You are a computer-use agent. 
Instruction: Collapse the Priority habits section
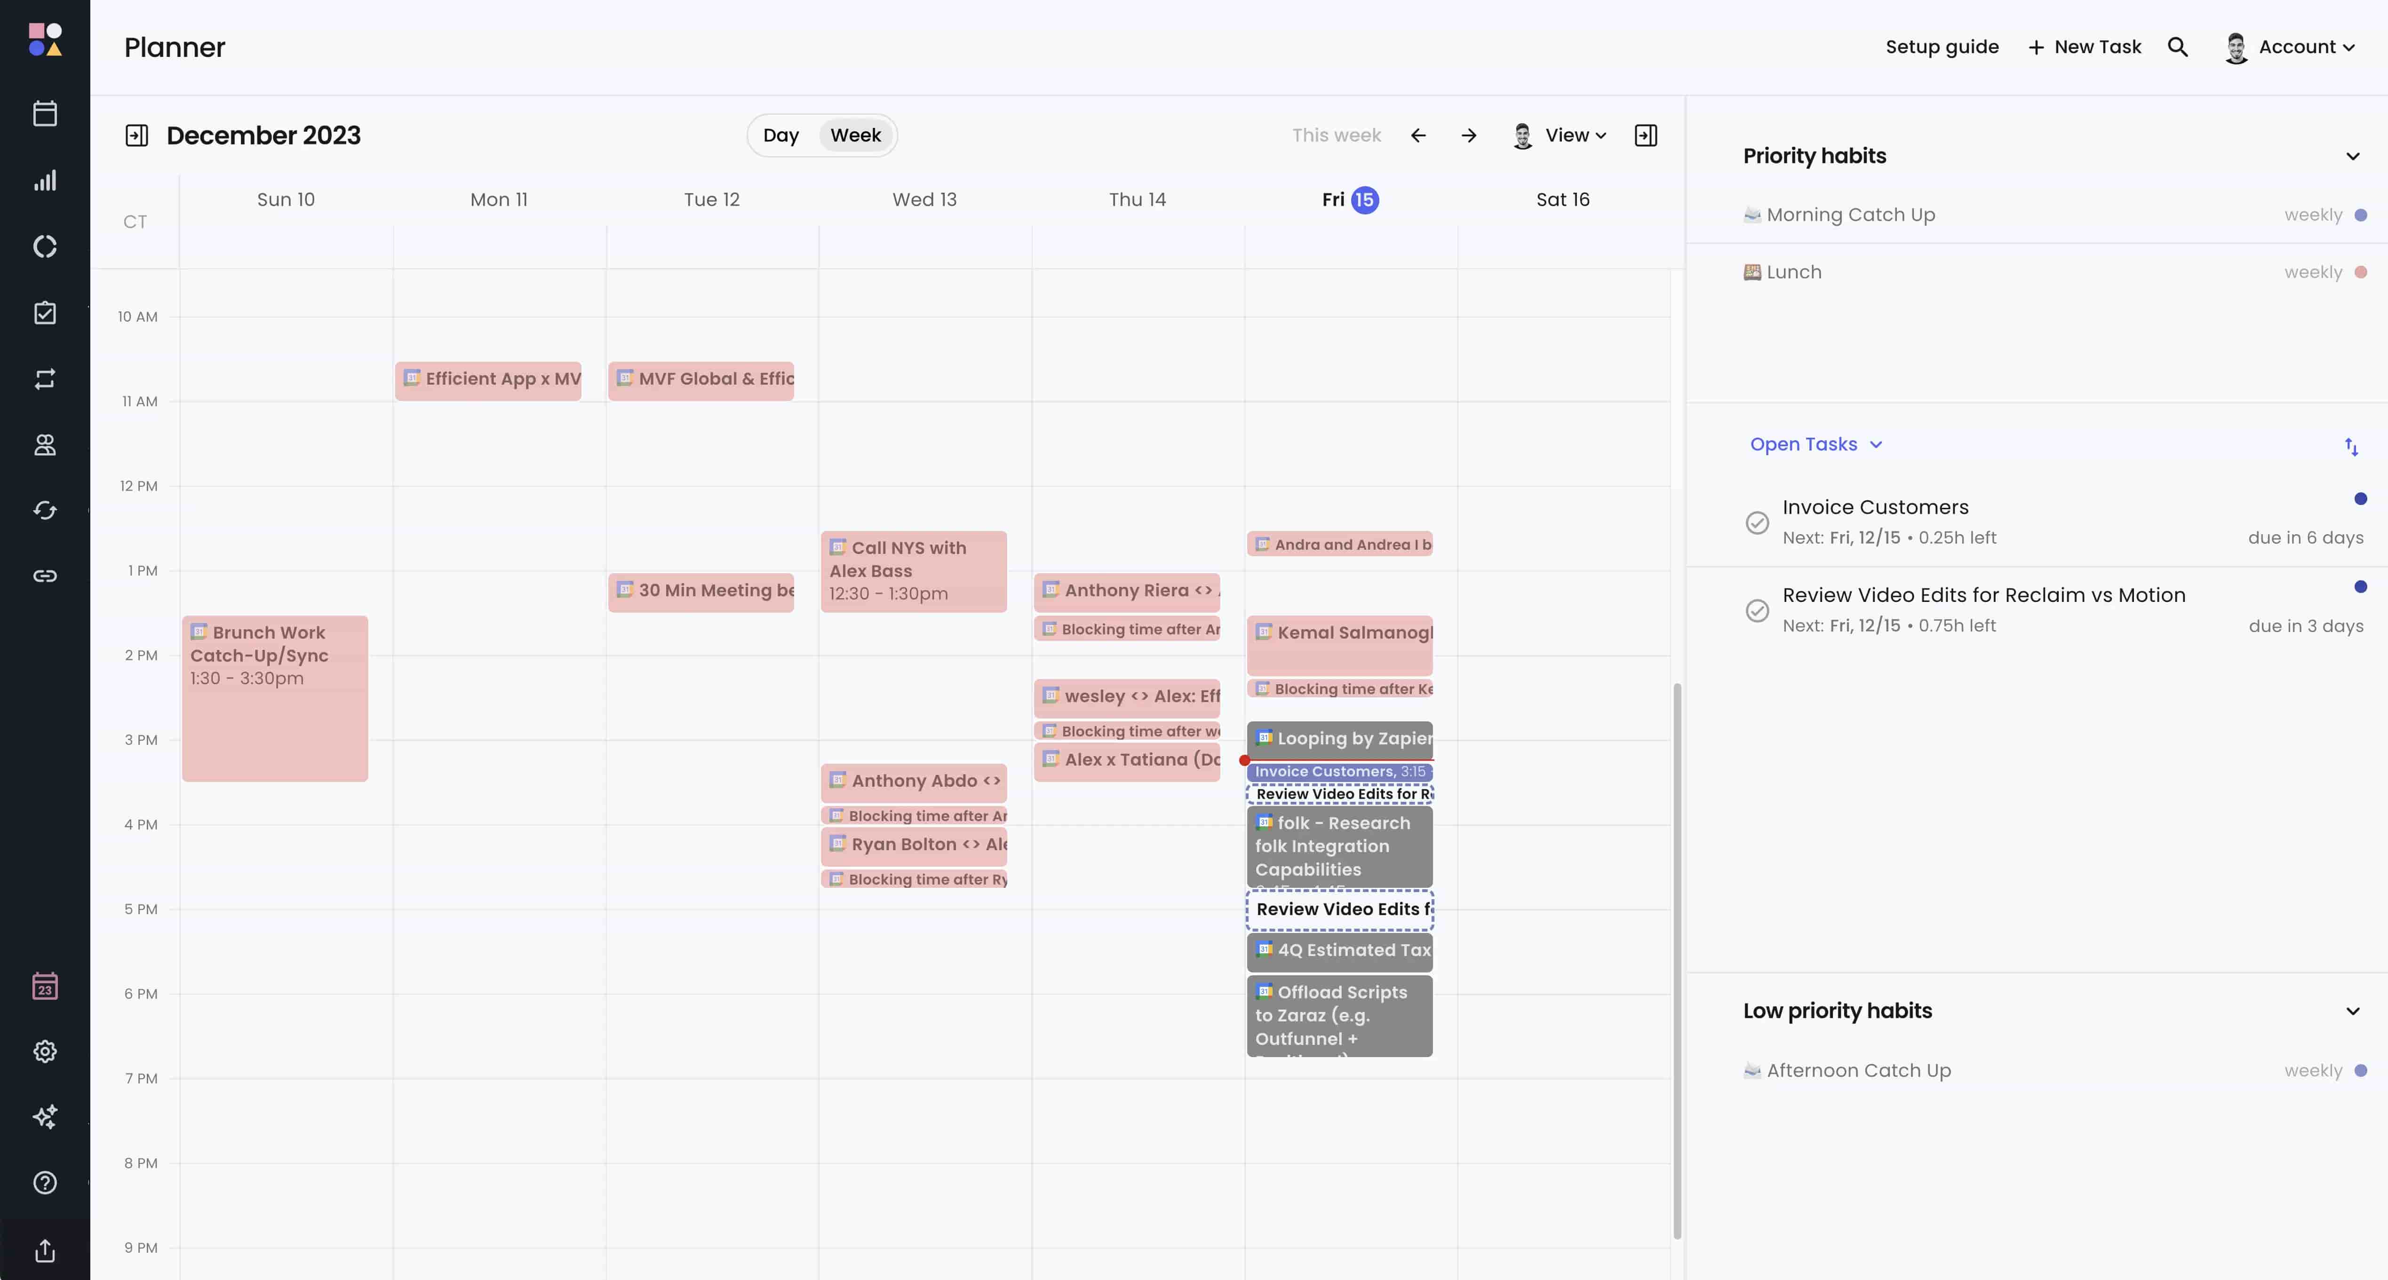coord(2353,156)
